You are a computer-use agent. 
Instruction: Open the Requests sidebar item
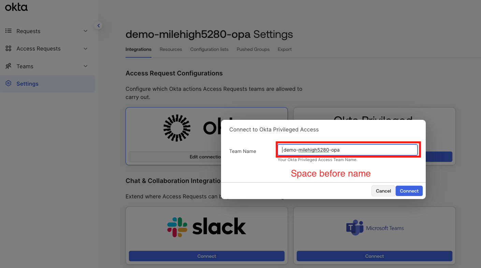(47, 31)
